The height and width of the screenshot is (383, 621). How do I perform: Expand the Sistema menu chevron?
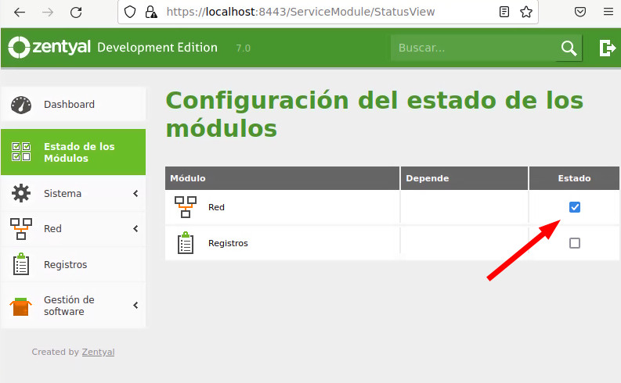[135, 193]
